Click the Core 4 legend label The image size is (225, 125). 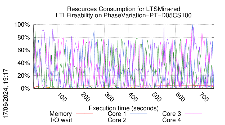(x=172, y=120)
